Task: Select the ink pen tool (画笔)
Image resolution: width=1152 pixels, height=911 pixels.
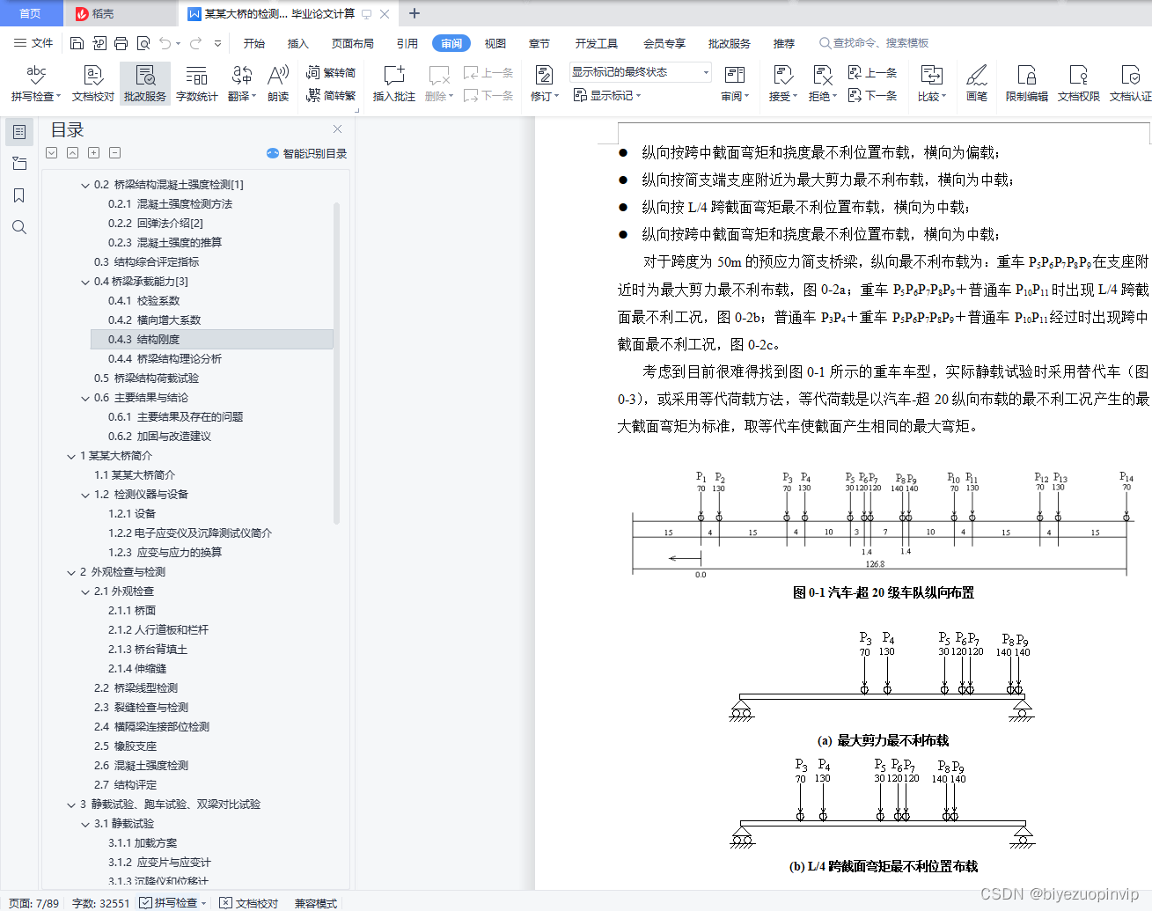Action: [x=977, y=84]
